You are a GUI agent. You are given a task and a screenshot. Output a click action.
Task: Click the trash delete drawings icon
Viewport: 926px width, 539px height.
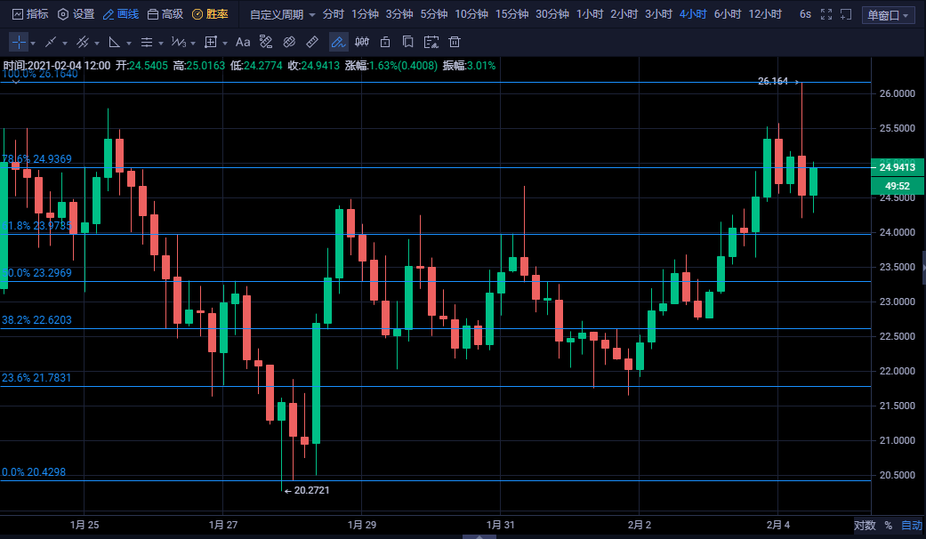(455, 42)
